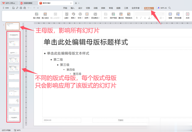This screenshot has width=192, height=132.
Task: Click the Print Preview icon
Action: point(25,8)
